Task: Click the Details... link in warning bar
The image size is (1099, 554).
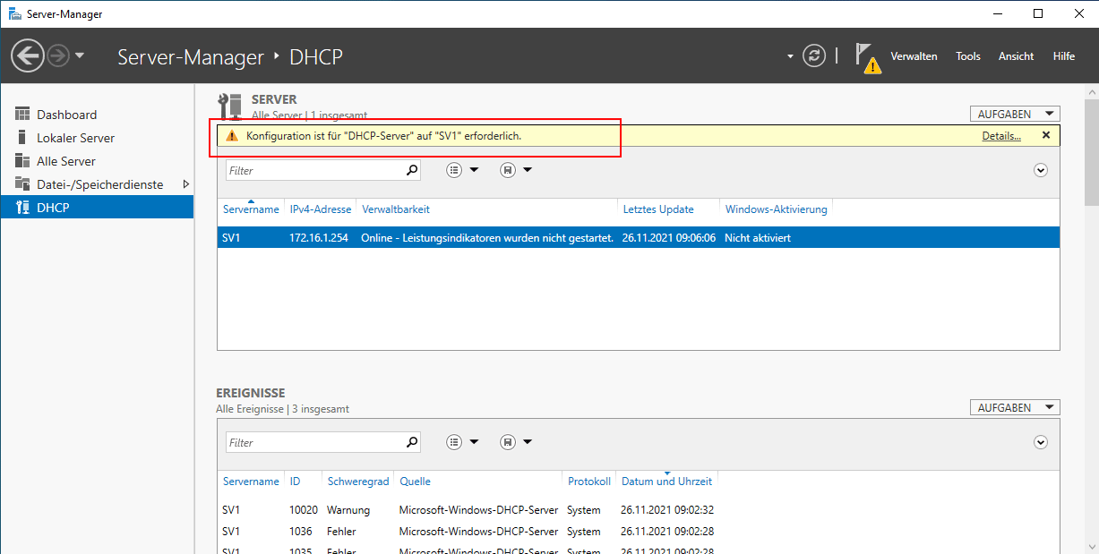Action: 1000,136
